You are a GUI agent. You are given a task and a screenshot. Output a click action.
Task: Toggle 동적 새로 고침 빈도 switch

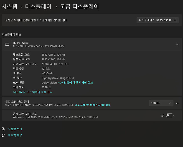point(170,115)
